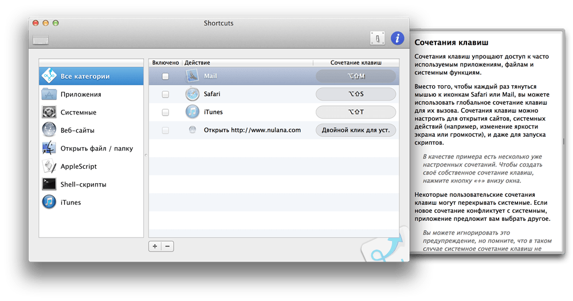This screenshot has height=301, width=573.
Task: Toggle the switch icon in toolbar
Action: point(377,38)
